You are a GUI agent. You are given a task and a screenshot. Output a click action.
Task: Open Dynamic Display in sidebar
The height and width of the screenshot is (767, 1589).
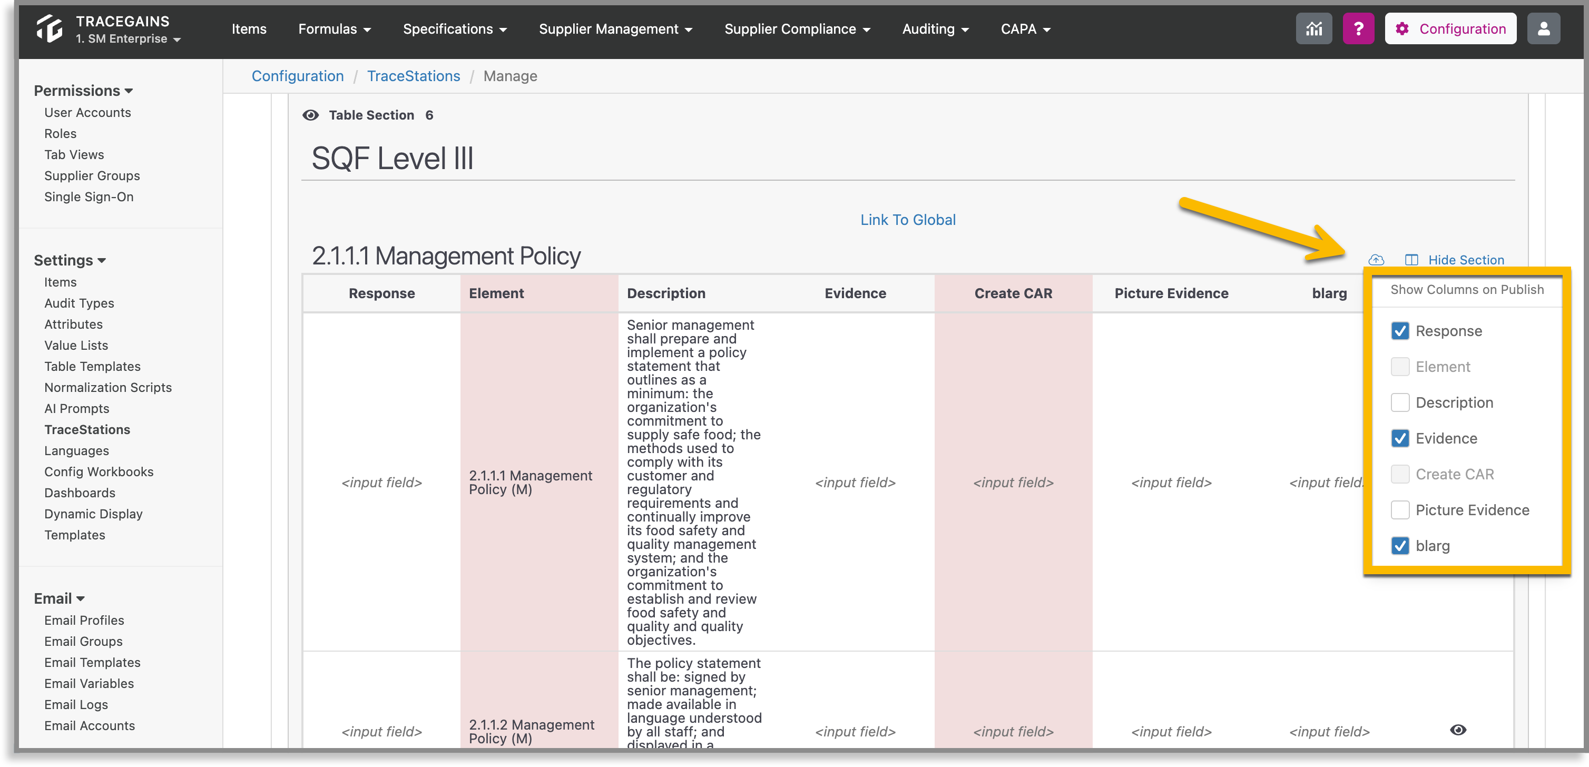pyautogui.click(x=93, y=514)
